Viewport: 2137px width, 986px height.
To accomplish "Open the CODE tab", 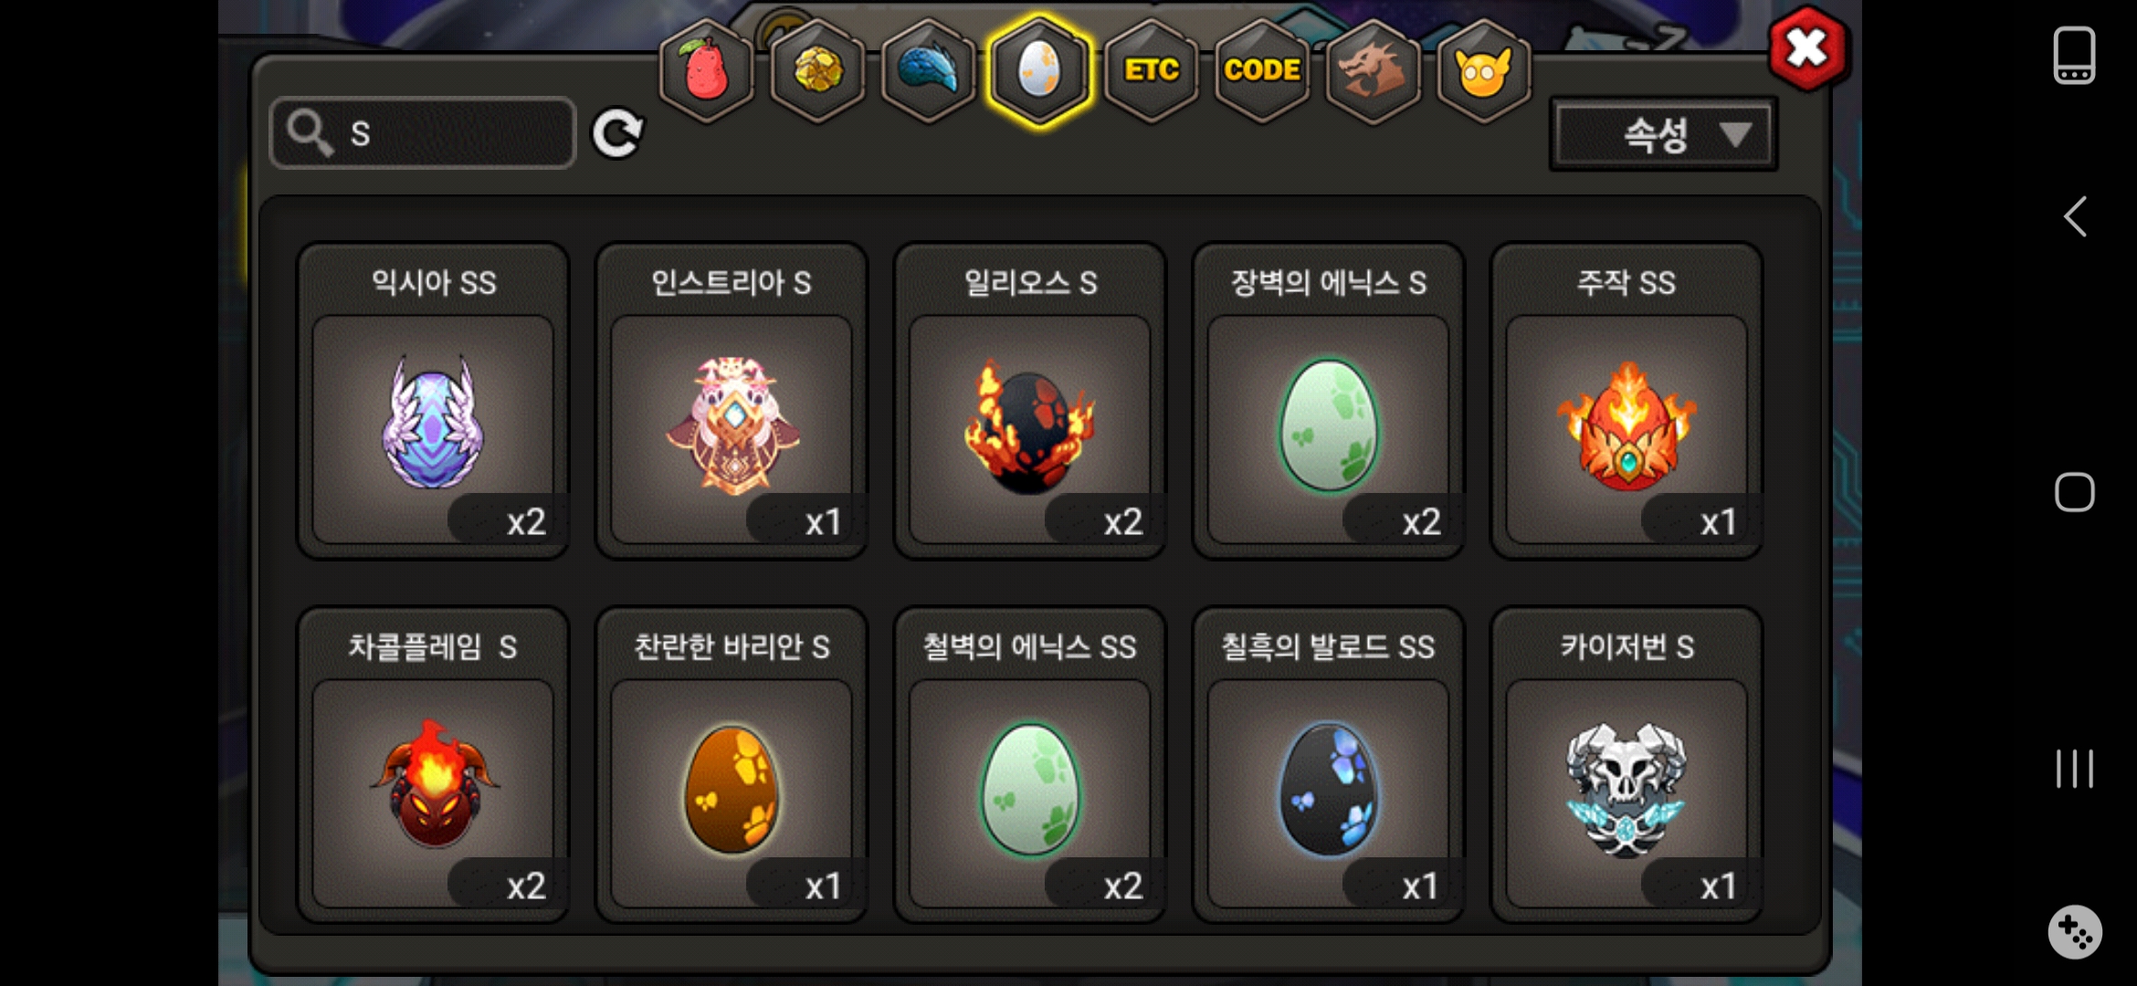I will click(1262, 70).
